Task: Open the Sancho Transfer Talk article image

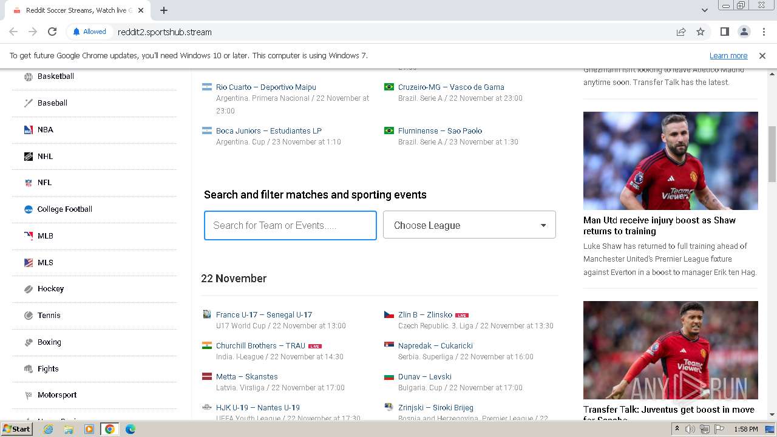Action: point(671,350)
